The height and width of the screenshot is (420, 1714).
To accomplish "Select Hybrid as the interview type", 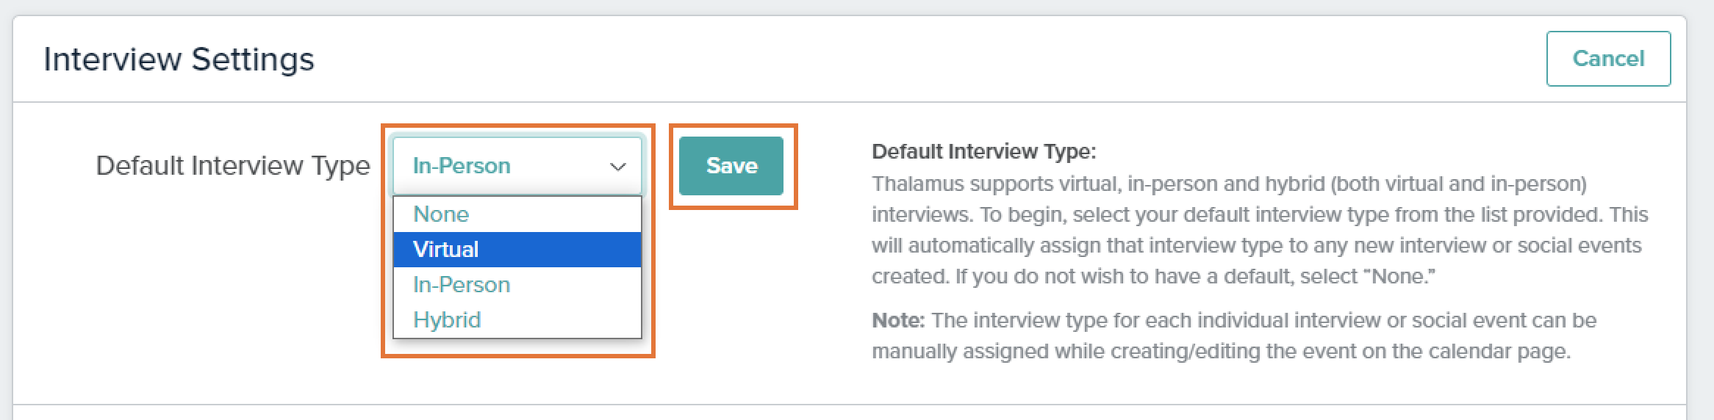I will pos(447,320).
